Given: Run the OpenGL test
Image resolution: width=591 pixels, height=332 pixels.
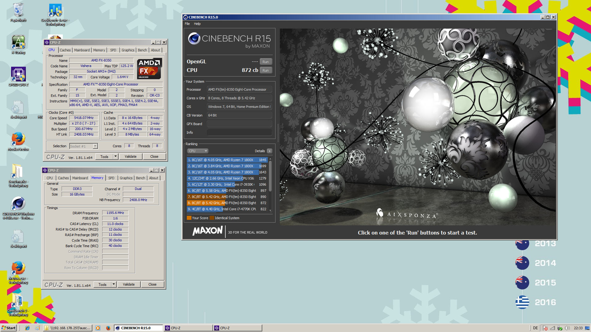Looking at the screenshot, I should click(266, 62).
